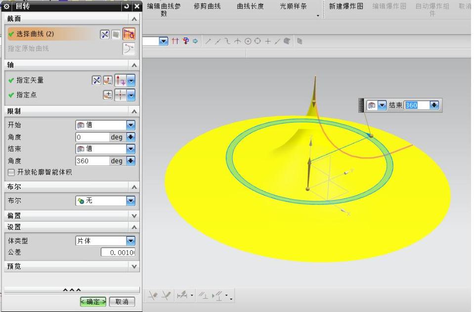Click the curve selection icon highlighted in orange

[129, 34]
